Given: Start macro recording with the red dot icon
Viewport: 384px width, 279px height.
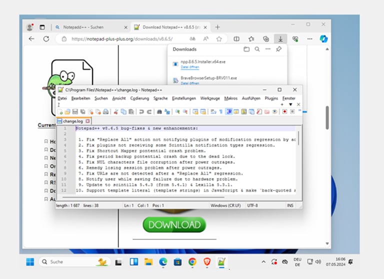Looking at the screenshot, I should (284, 111).
